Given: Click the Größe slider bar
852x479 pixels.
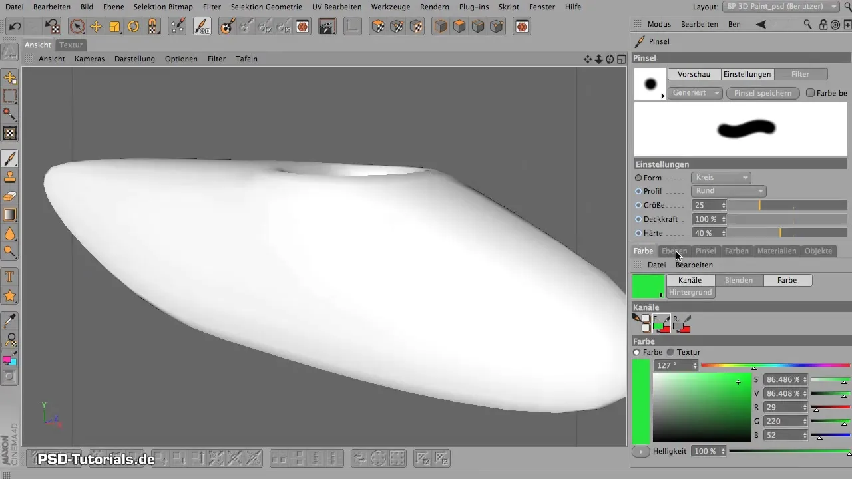Looking at the screenshot, I should (x=788, y=205).
